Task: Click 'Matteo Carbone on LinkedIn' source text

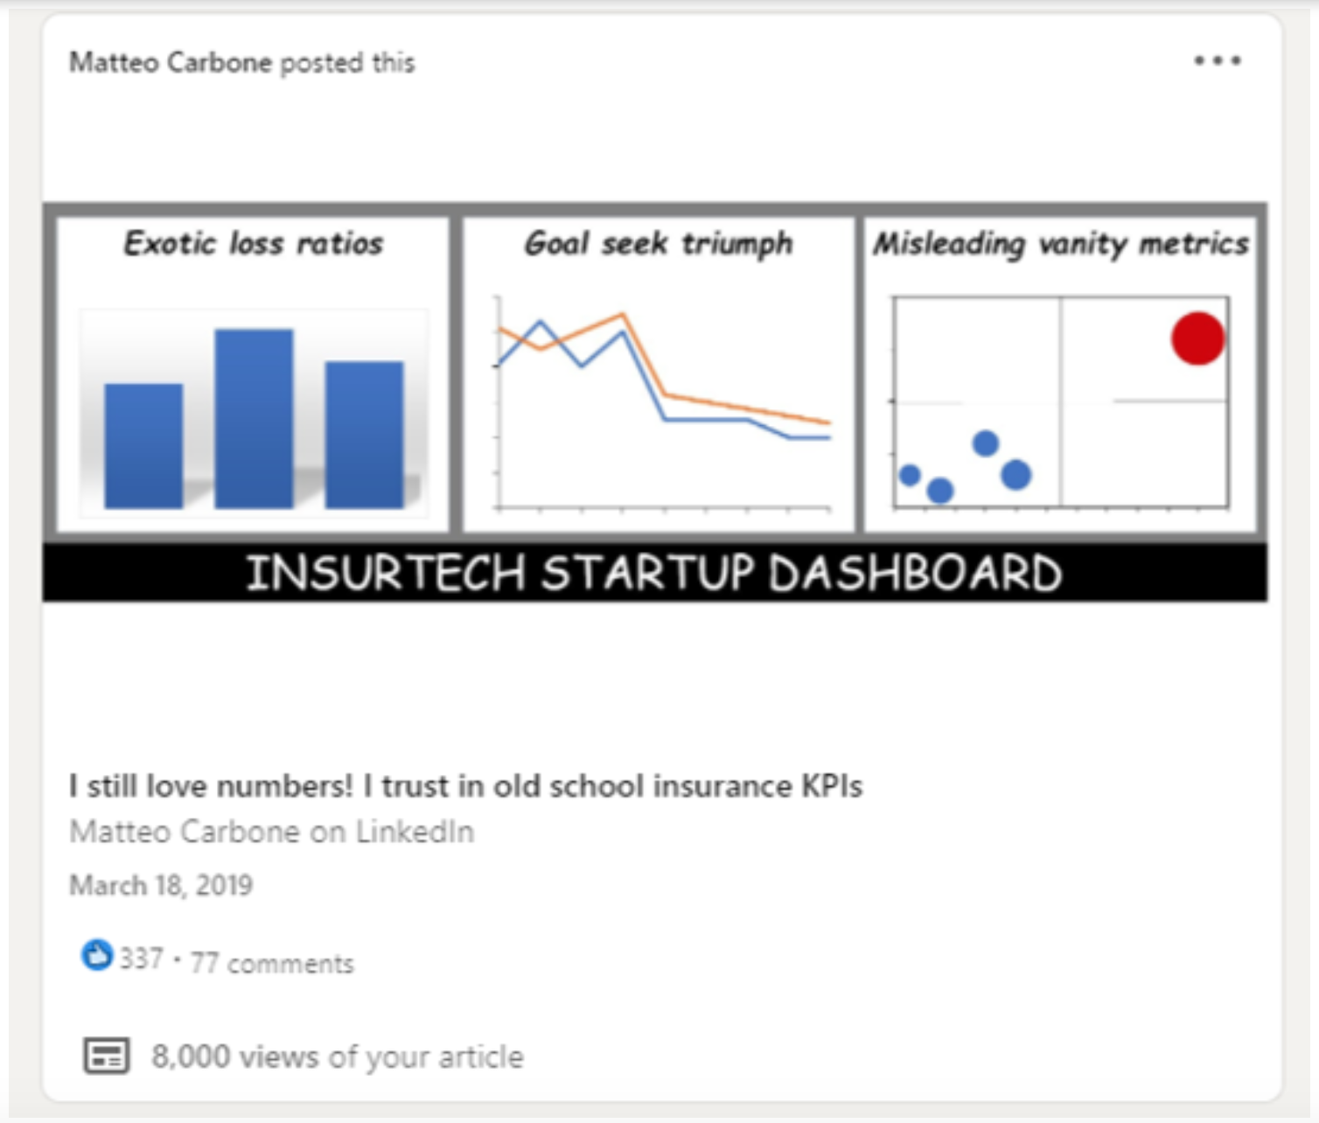Action: click(x=271, y=831)
